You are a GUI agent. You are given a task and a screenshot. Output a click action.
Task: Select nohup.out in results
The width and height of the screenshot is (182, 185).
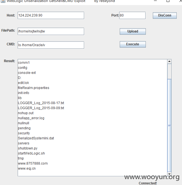(x=26, y=113)
